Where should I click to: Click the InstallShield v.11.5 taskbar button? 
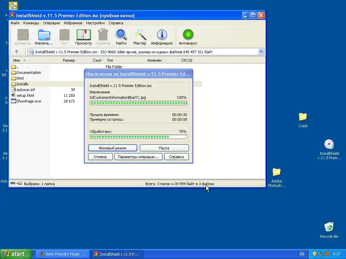[117, 254]
